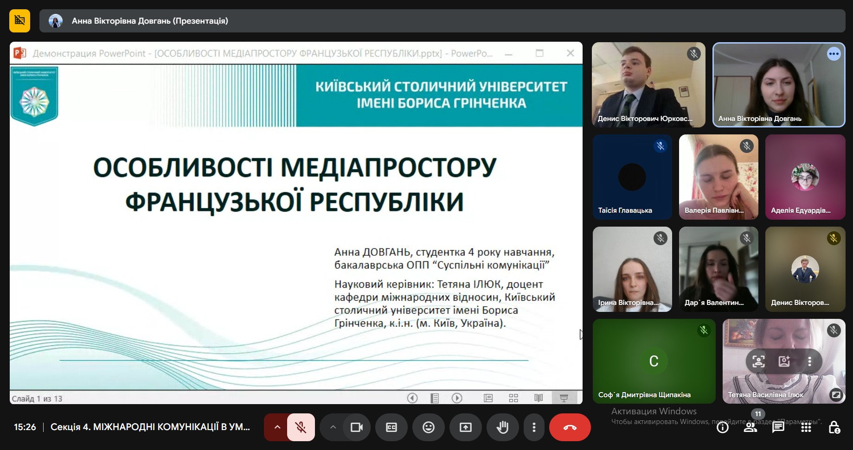Screen dimensions: 853x450
Task: Open the chat panel
Action: 778,427
